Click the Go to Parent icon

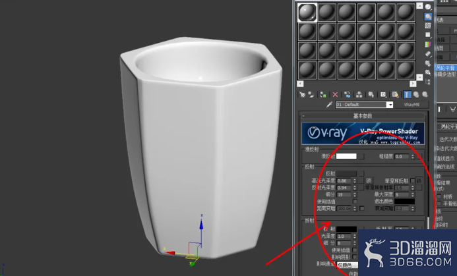(416, 94)
